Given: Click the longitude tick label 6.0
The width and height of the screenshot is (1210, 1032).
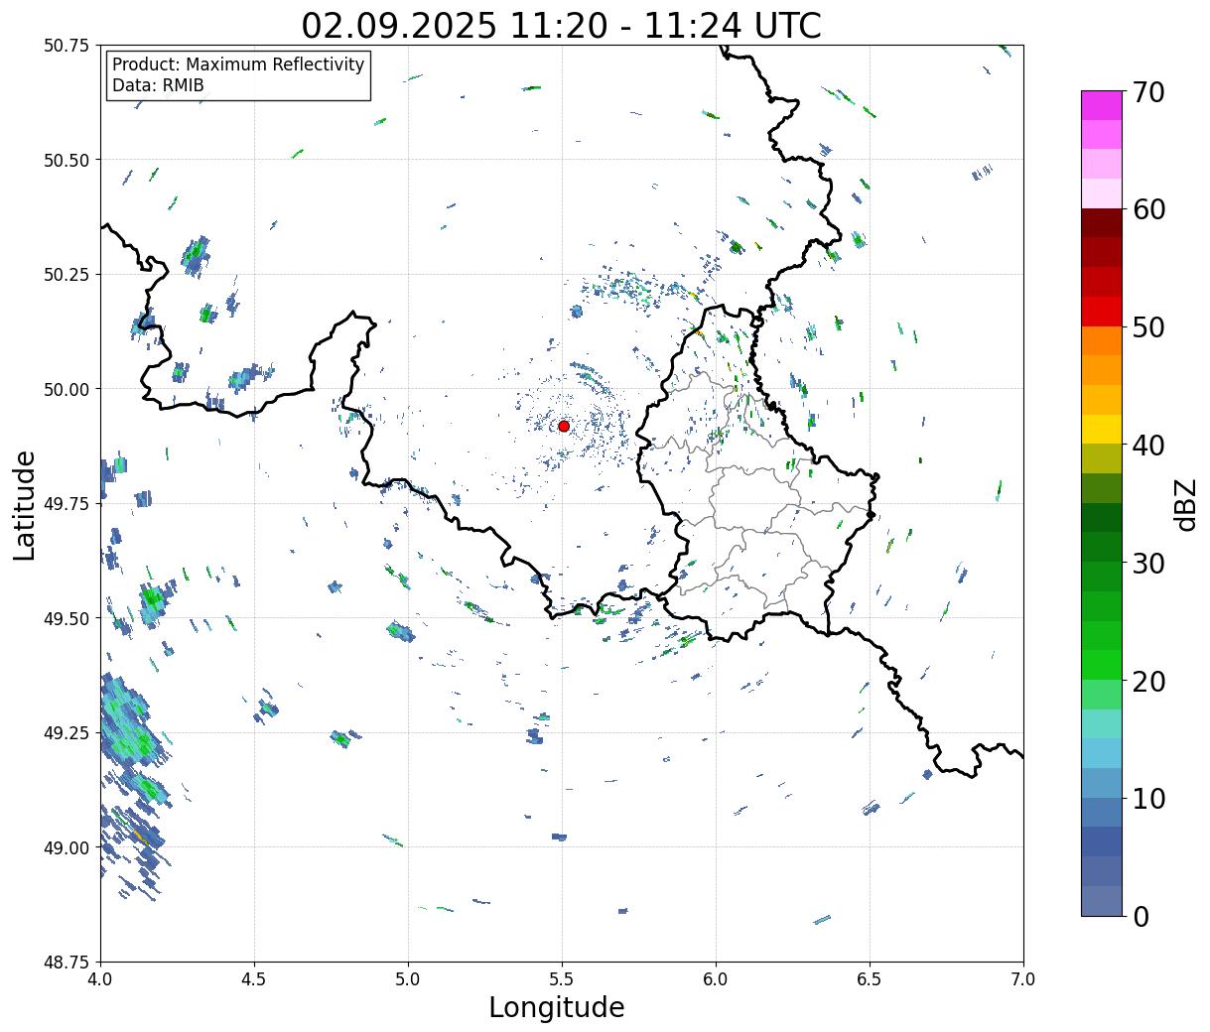Looking at the screenshot, I should pyautogui.click(x=716, y=979).
